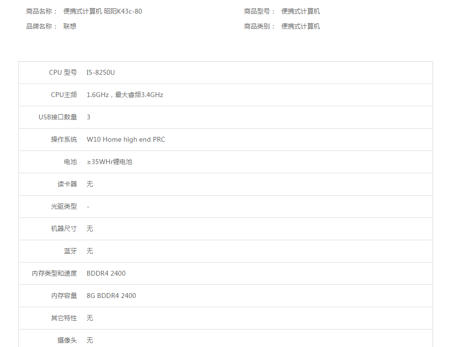
Task: Click the product name value 昭阳K43c-80
Action: [x=102, y=11]
